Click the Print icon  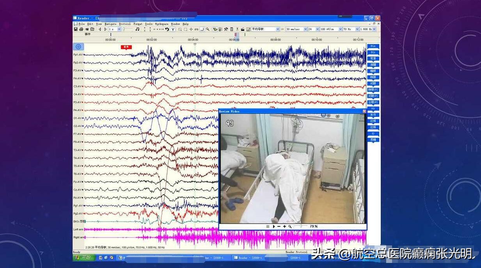tap(82, 29)
